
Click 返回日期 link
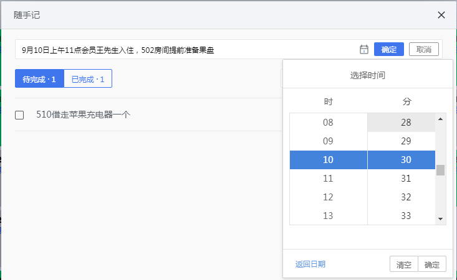click(x=310, y=264)
